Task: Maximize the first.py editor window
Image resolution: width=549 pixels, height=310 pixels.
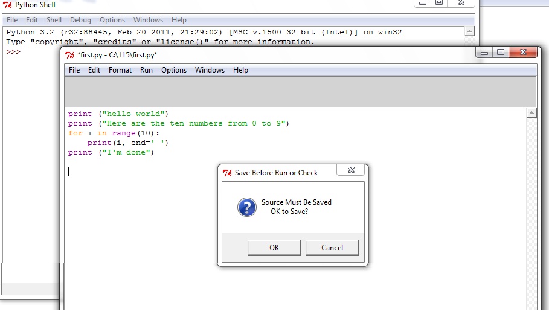Action: click(x=501, y=53)
